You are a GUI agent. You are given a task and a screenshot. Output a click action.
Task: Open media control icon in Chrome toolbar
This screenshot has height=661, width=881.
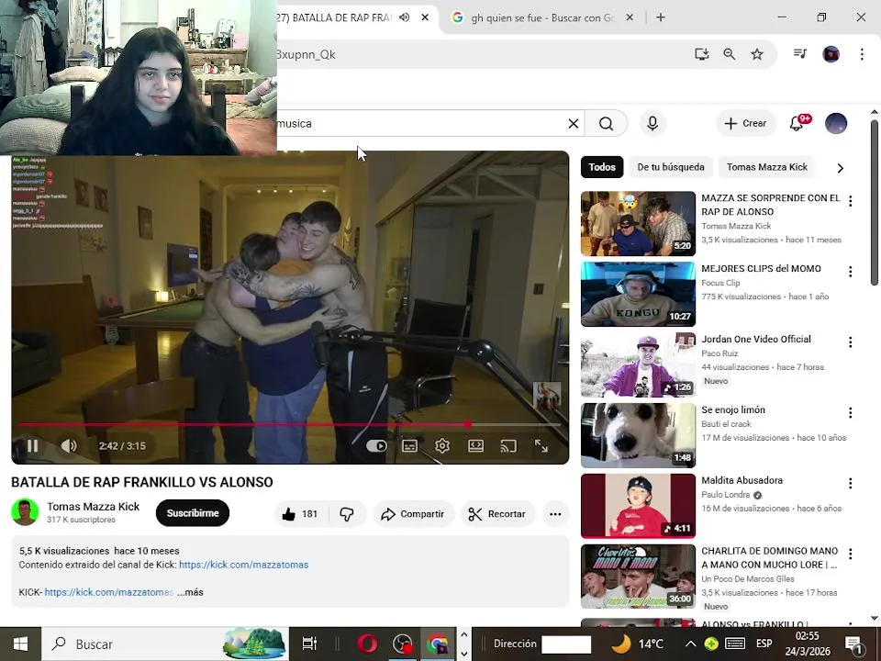click(x=800, y=54)
